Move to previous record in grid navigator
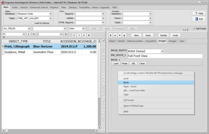The image size is (209, 134). tap(79, 35)
